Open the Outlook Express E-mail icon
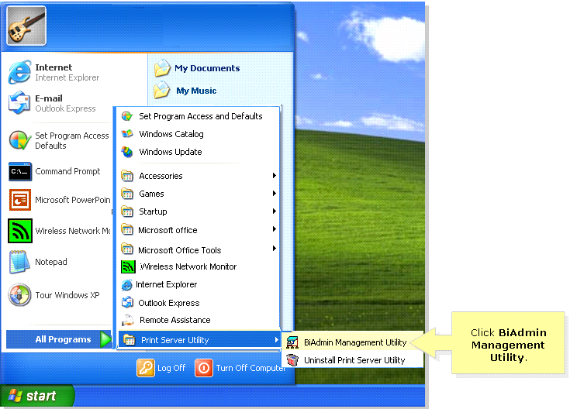The width and height of the screenshot is (570, 409). [19, 103]
